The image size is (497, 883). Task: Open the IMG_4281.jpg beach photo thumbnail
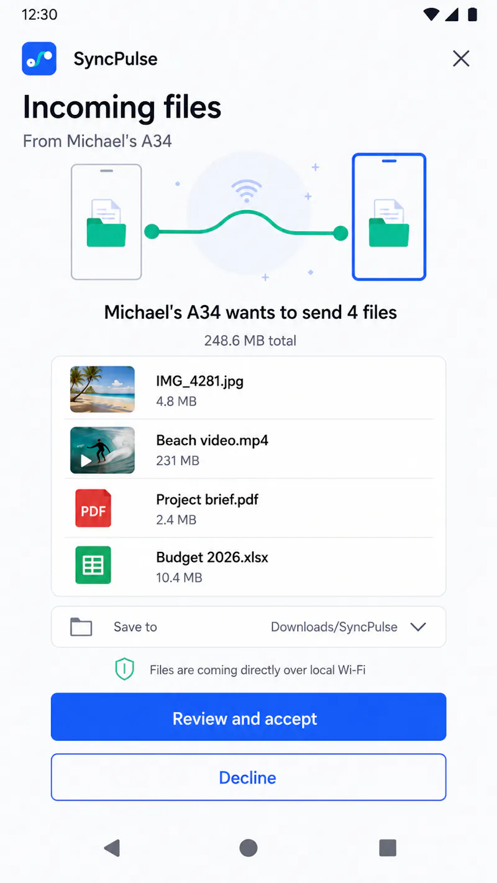[103, 390]
